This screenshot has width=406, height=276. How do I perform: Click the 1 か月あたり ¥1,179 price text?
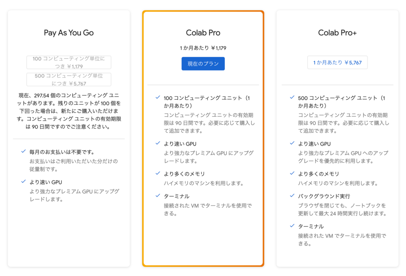(x=203, y=48)
